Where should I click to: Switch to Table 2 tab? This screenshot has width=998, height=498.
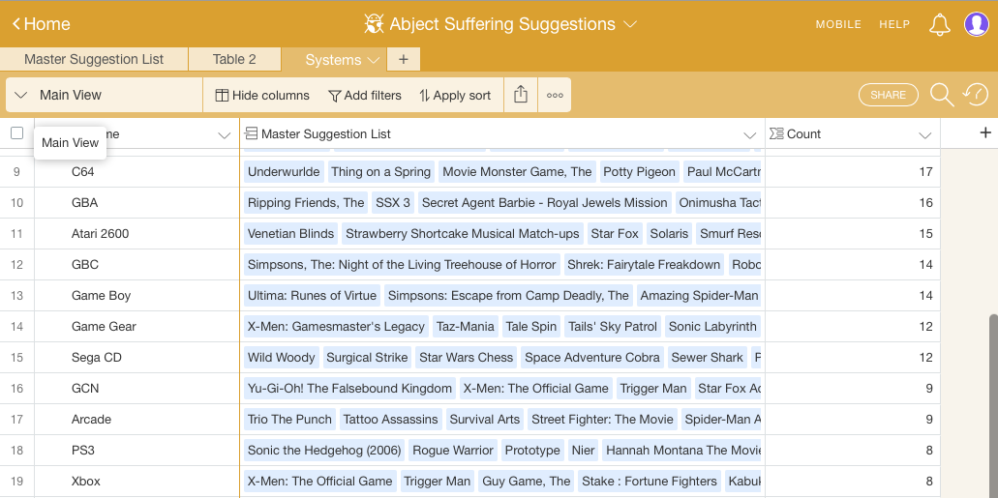234,59
